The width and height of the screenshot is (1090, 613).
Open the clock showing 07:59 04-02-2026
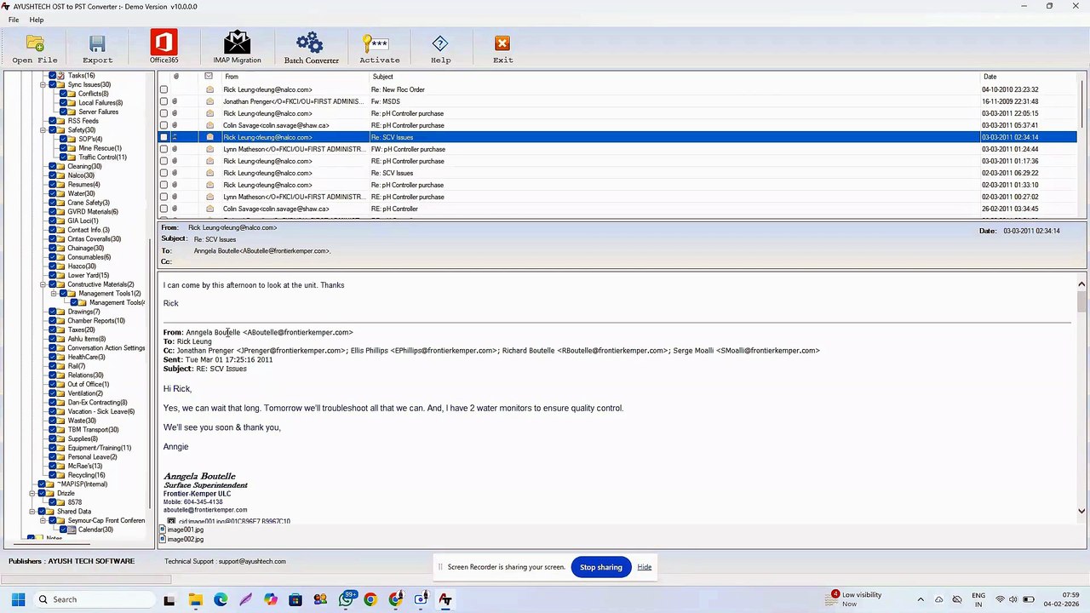[x=1061, y=599]
